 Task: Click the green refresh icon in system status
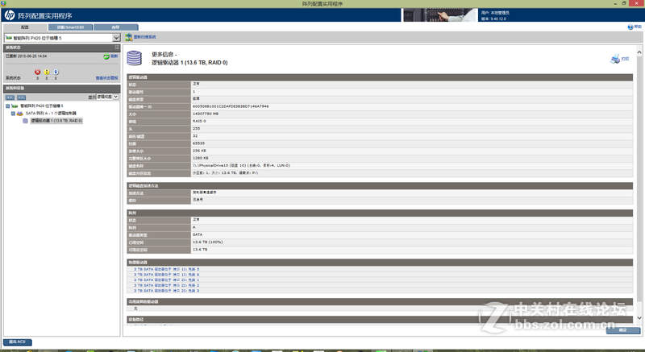click(x=106, y=56)
